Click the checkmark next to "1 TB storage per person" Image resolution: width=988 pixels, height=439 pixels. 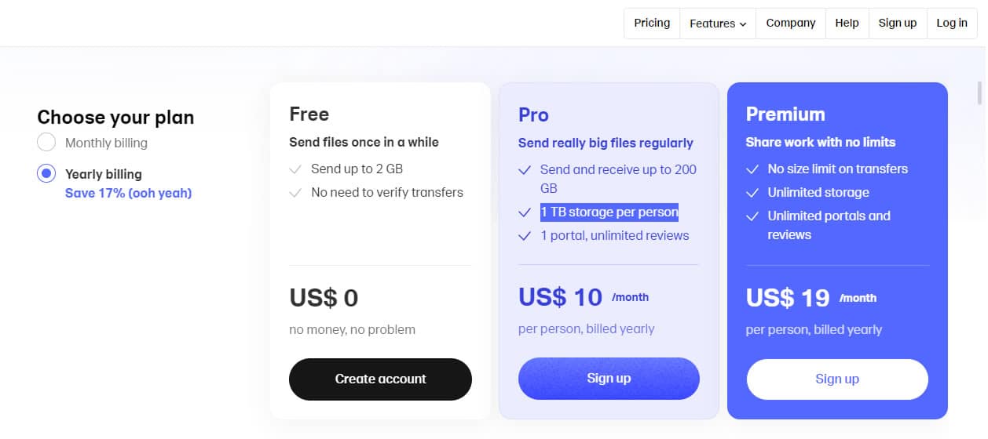click(525, 212)
